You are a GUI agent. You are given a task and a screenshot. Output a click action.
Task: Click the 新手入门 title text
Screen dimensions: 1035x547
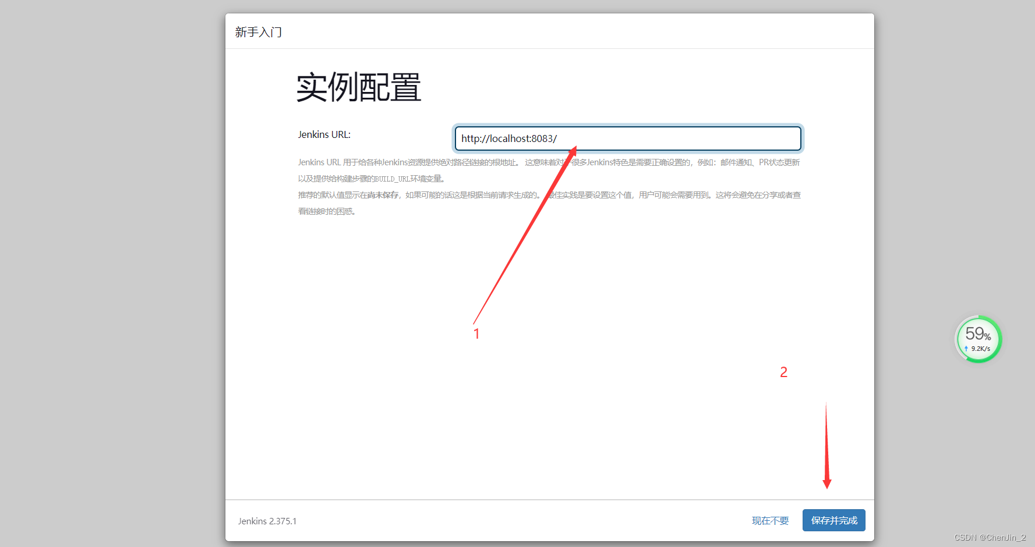point(259,32)
